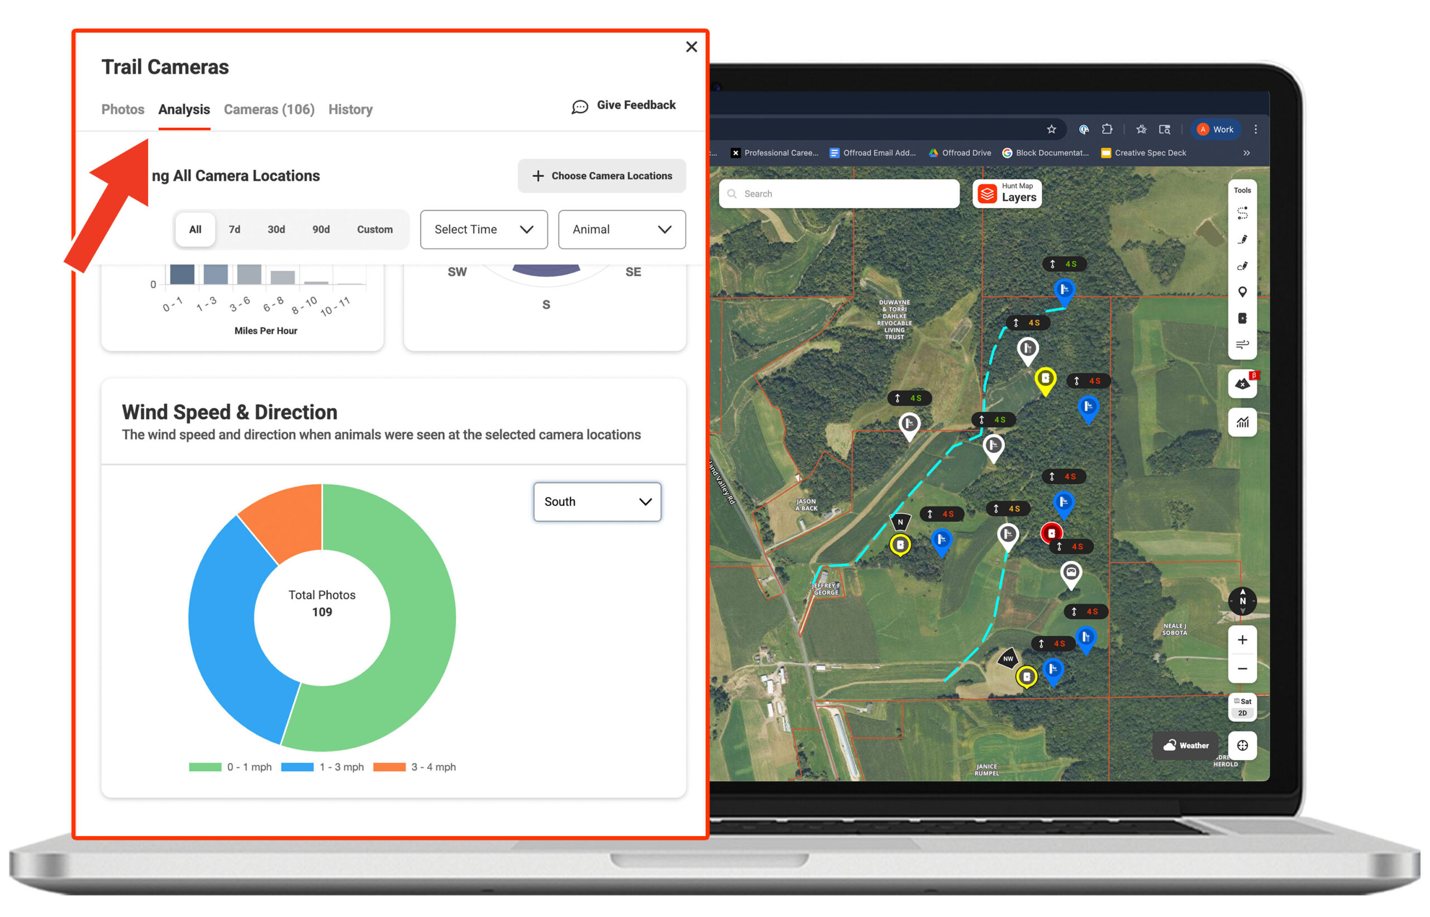The image size is (1430, 917).
Task: Select the trail camera tool
Action: [1243, 318]
